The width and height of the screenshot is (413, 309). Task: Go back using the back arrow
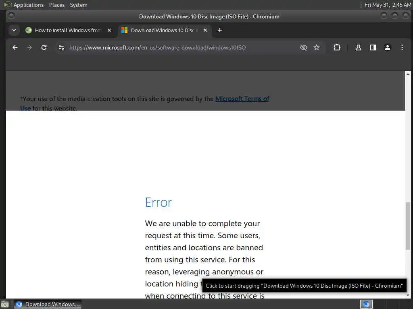(15, 47)
